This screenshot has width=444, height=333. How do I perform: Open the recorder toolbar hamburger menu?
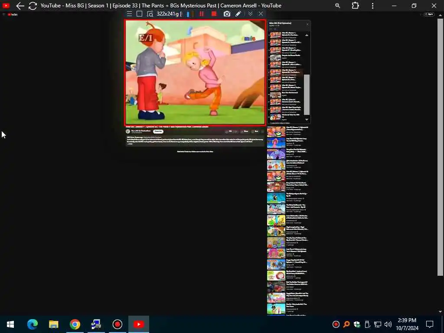click(129, 14)
